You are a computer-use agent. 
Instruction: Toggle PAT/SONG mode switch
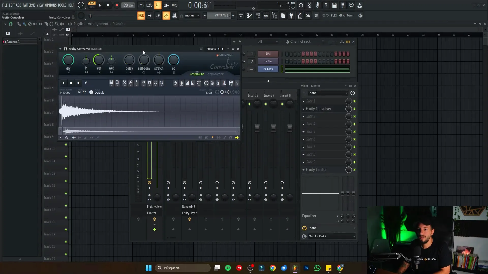pyautogui.click(x=92, y=5)
